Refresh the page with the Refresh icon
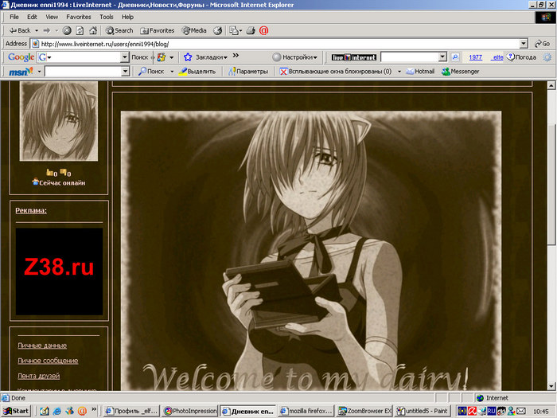 coord(80,30)
